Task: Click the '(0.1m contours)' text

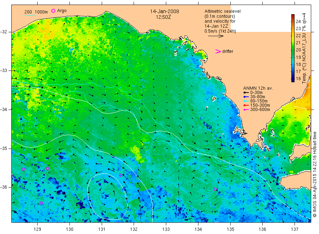Action: (x=220, y=16)
